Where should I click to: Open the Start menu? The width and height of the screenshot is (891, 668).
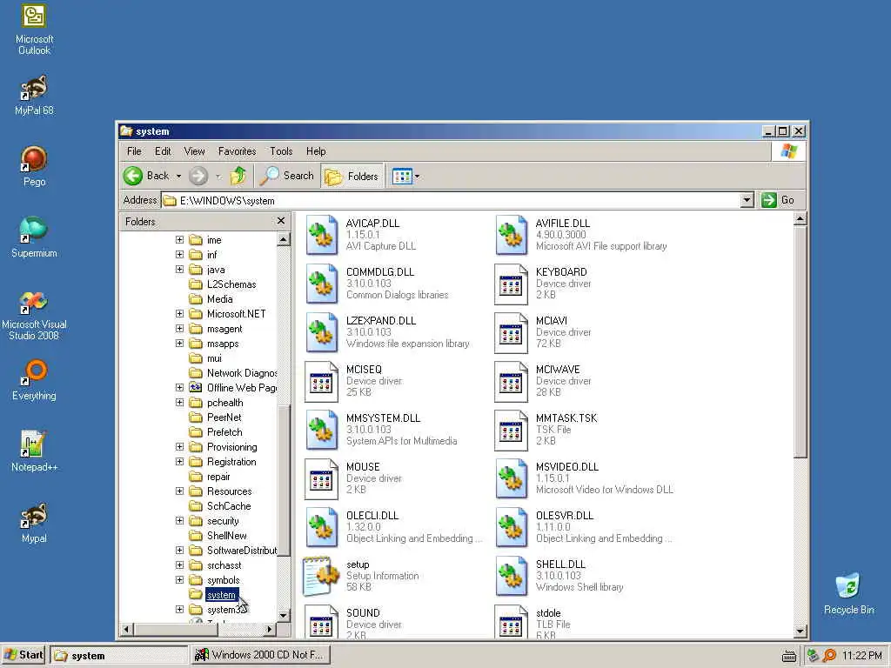tap(23, 655)
